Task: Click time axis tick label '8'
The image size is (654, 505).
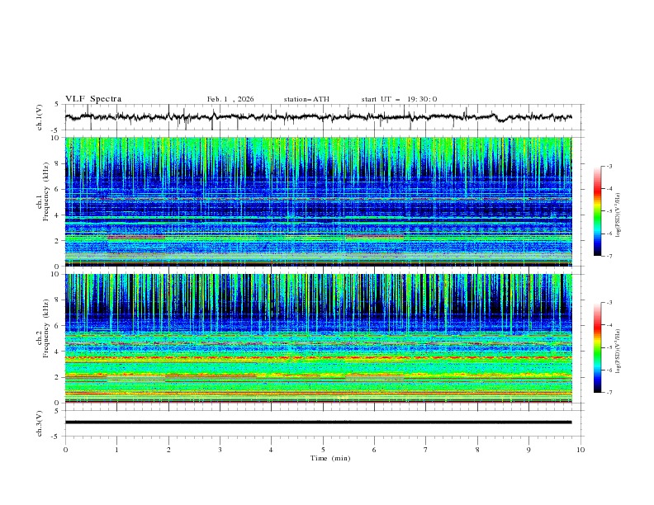Action: click(477, 450)
